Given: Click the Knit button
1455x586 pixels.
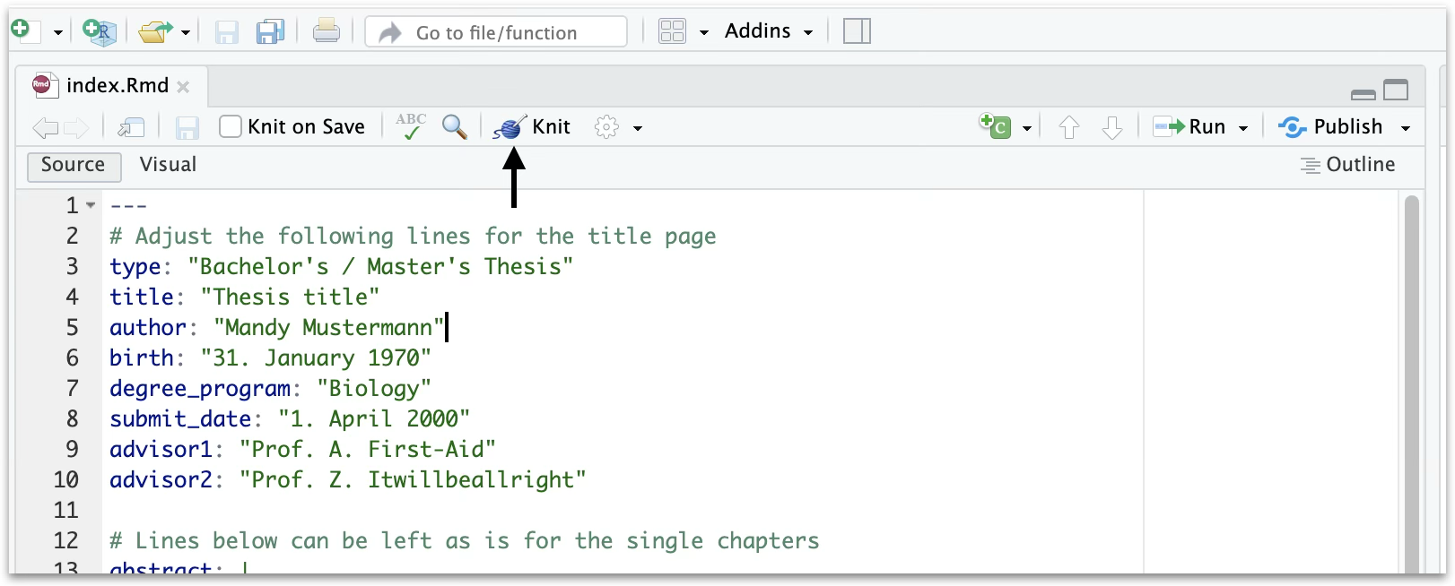Looking at the screenshot, I should 532,127.
